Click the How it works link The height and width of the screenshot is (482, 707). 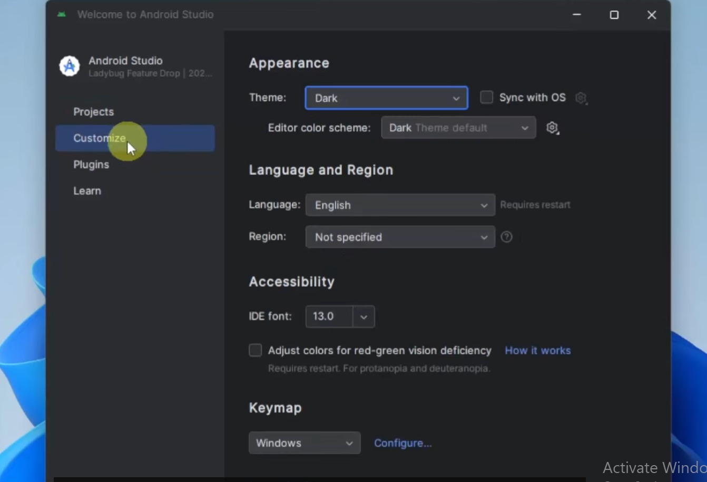[537, 351]
